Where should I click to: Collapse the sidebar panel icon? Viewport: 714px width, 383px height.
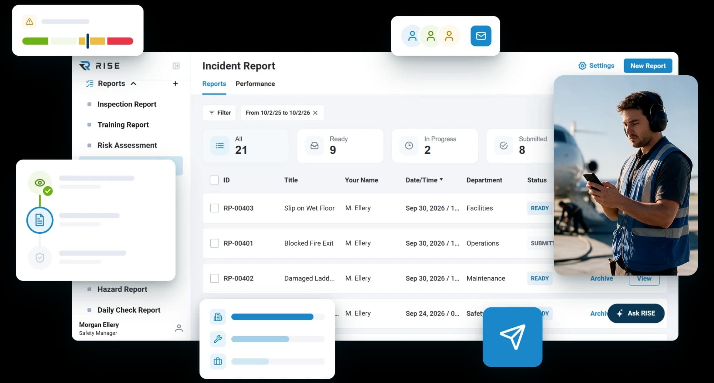click(176, 66)
